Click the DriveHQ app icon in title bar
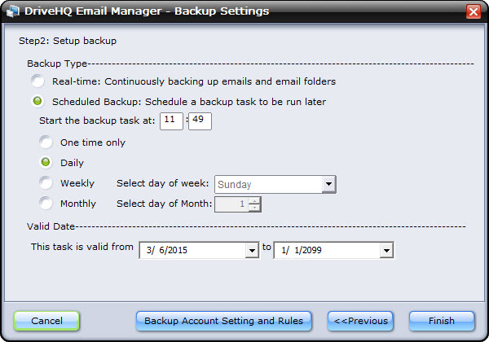This screenshot has width=489, height=342. click(11, 11)
